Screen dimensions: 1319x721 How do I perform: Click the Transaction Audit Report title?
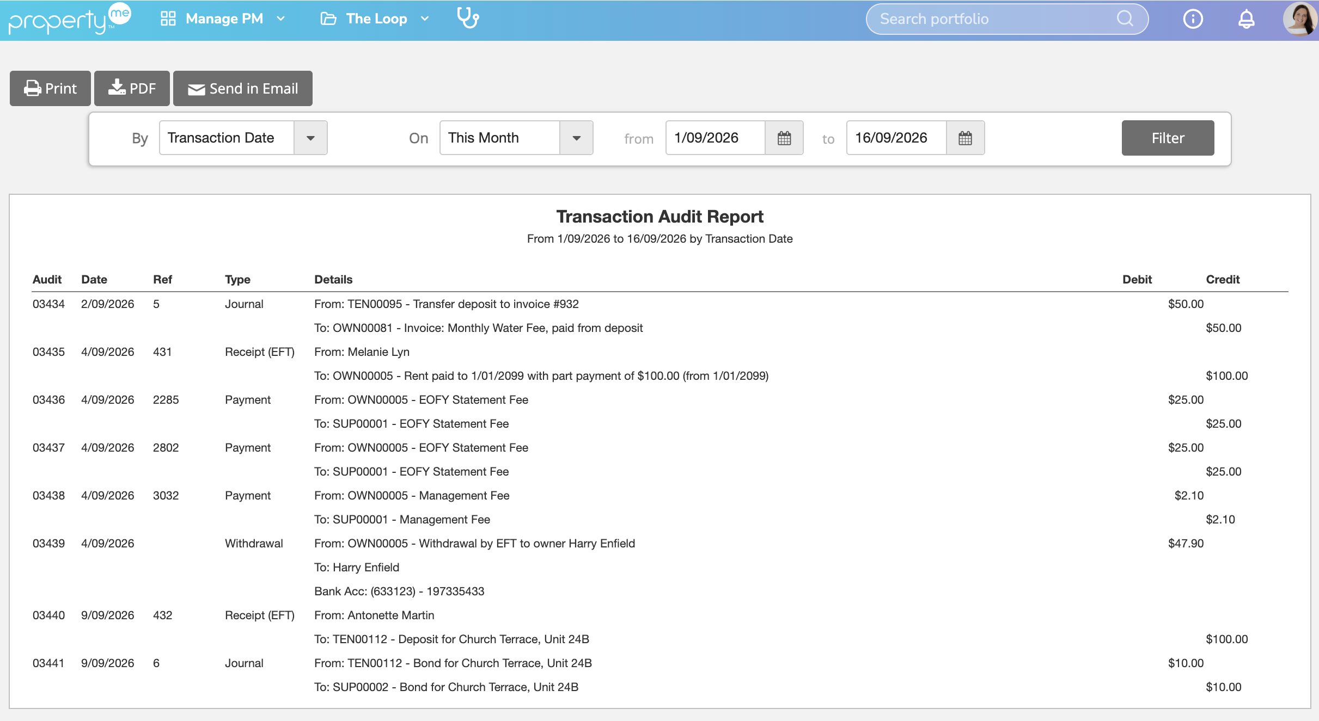(659, 216)
